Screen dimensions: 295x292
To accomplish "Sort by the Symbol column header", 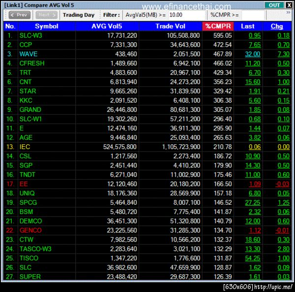I will coord(47,26).
